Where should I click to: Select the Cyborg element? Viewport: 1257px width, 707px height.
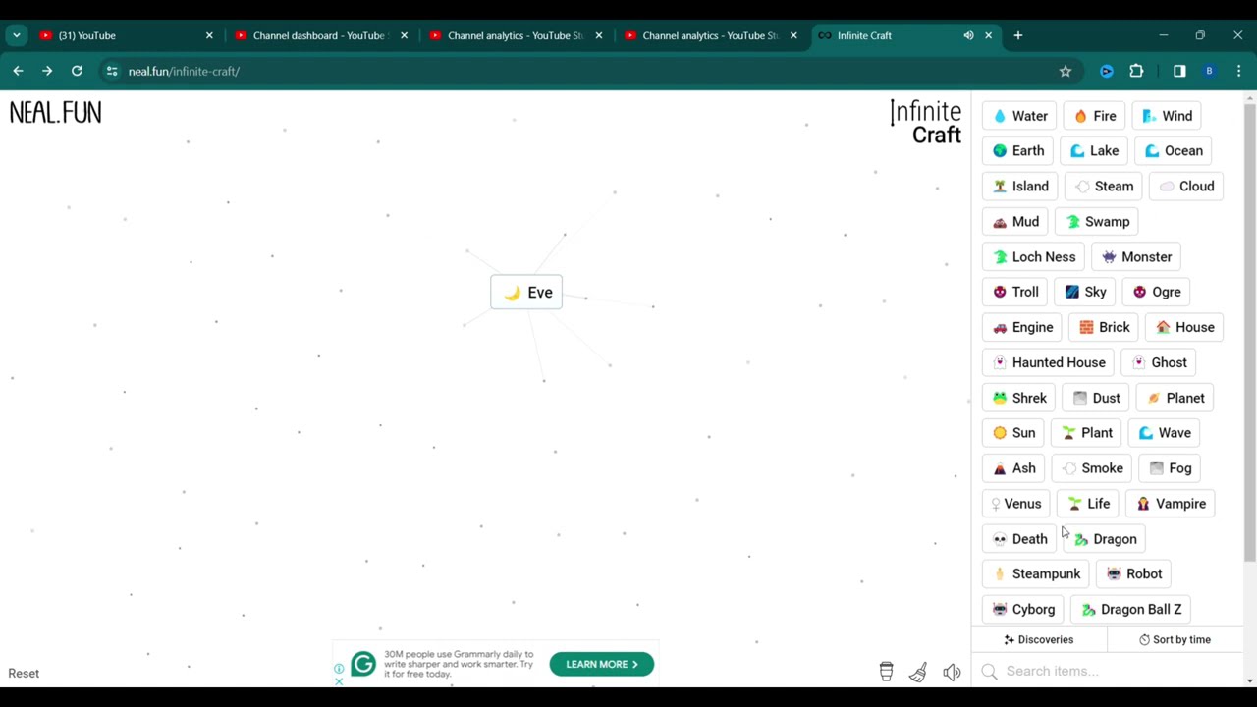tap(1023, 609)
